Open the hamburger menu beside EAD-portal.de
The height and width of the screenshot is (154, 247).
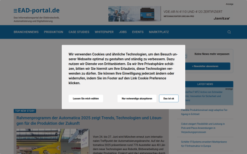tap(16, 11)
